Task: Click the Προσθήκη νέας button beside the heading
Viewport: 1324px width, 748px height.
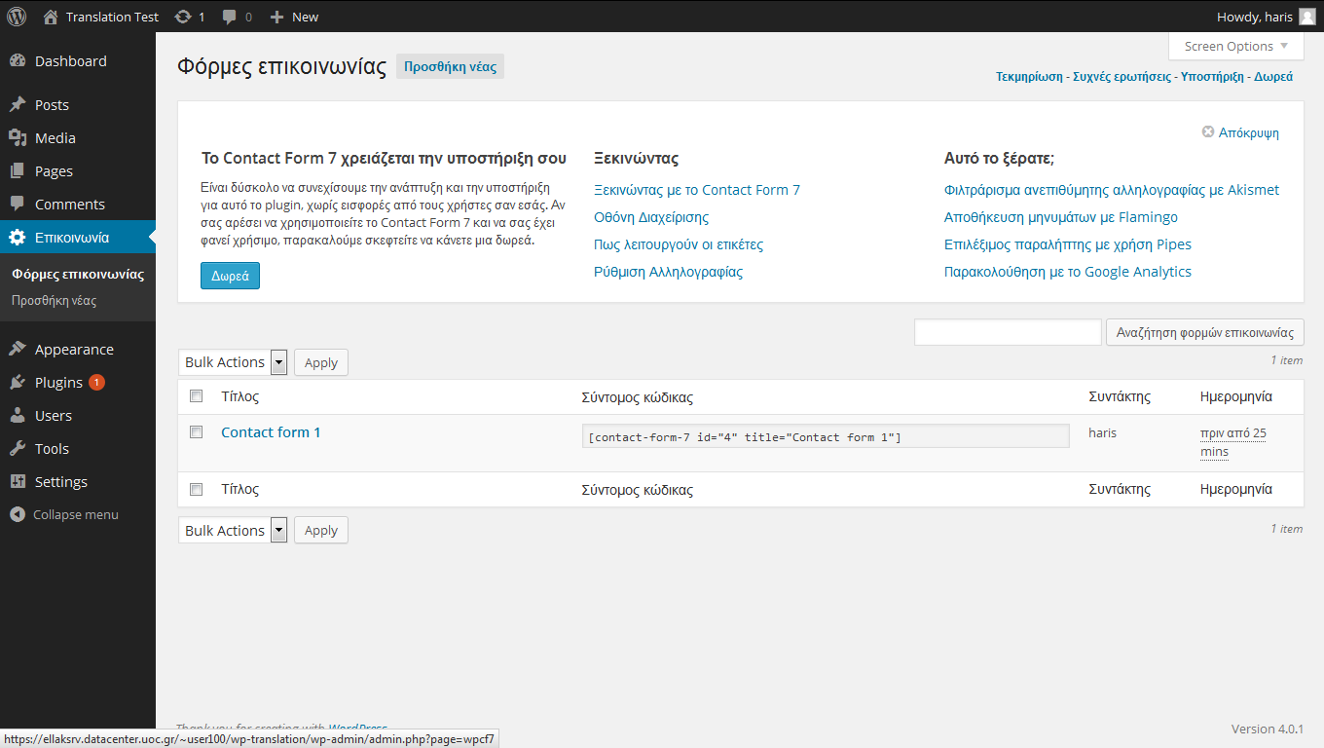Action: click(x=450, y=67)
